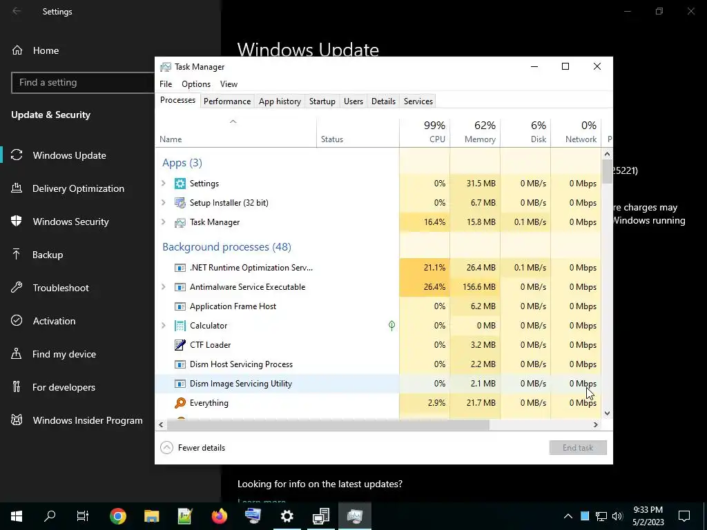
Task: Open Task View on the taskbar
Action: pos(83,516)
